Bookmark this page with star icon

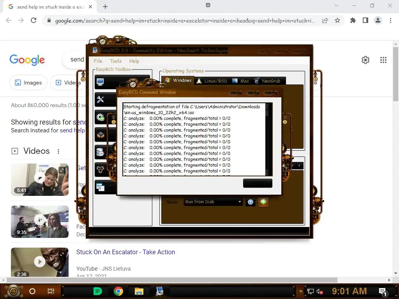coord(337,20)
